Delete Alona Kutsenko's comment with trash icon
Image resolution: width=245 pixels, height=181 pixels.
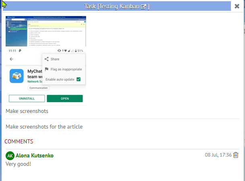[x=236, y=155]
